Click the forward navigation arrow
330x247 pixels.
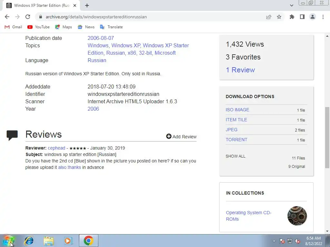(17, 17)
